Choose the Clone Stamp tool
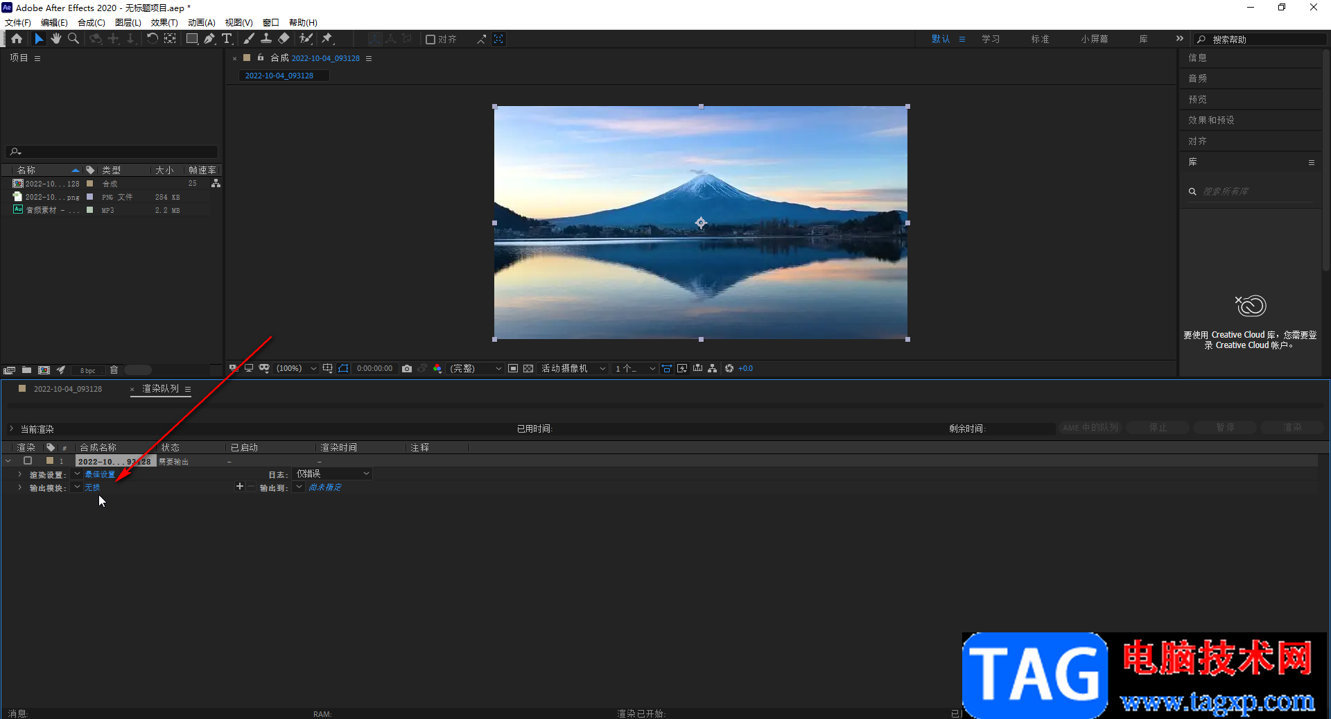The image size is (1331, 719). 266,39
